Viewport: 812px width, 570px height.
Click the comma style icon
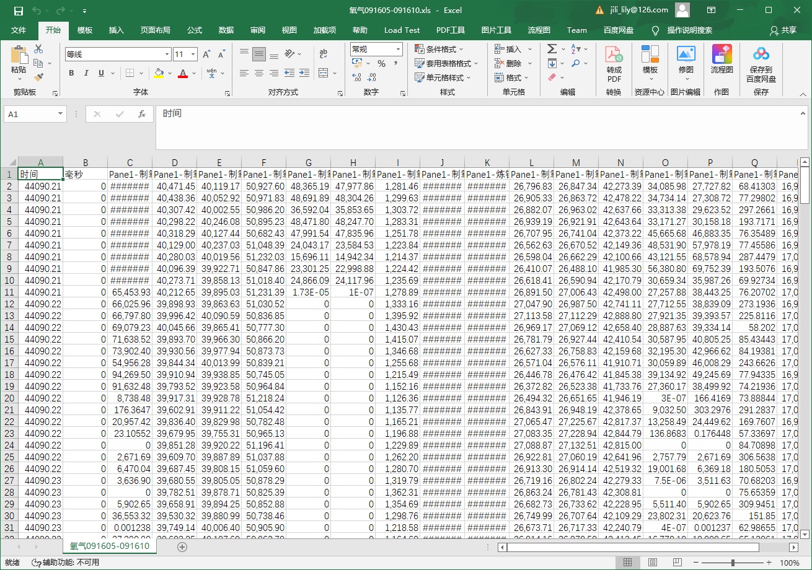396,63
